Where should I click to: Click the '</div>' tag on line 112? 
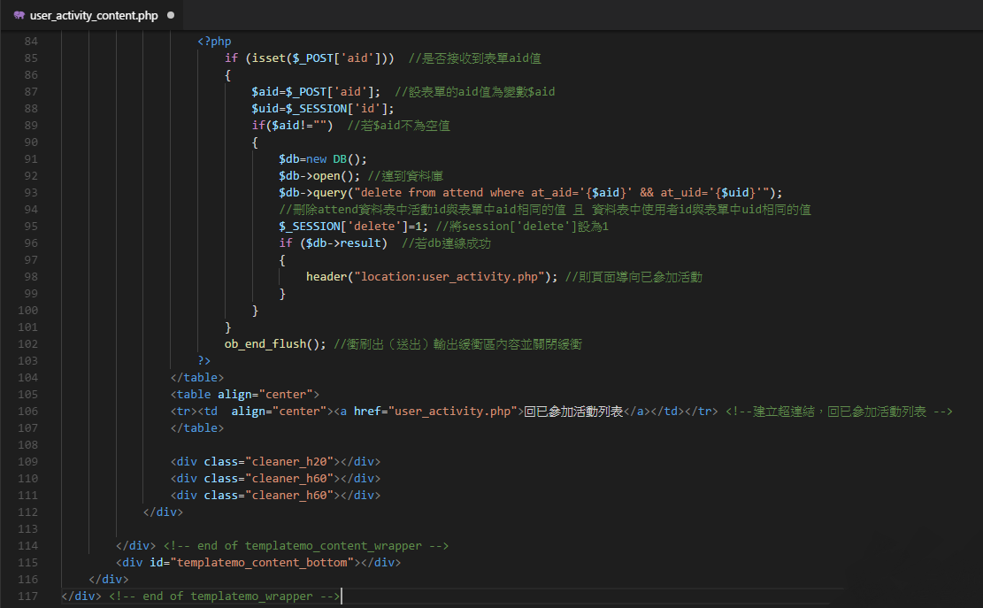coord(163,512)
